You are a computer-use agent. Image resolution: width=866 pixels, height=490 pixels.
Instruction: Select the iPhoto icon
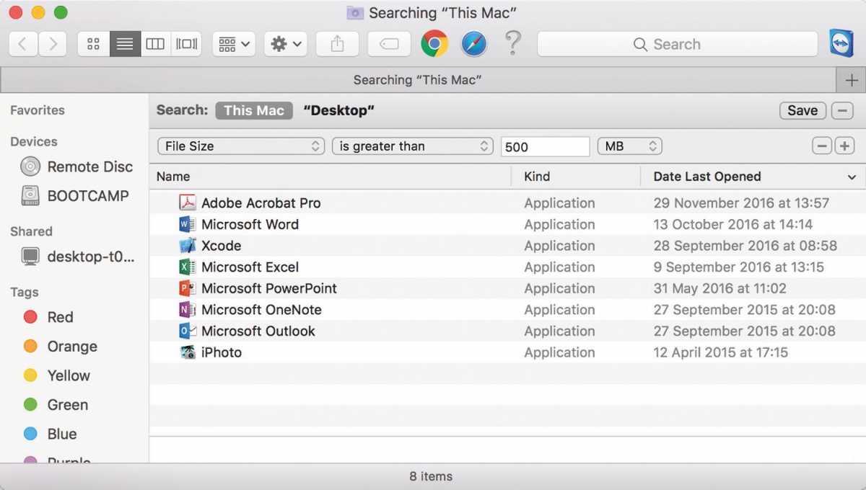(188, 352)
